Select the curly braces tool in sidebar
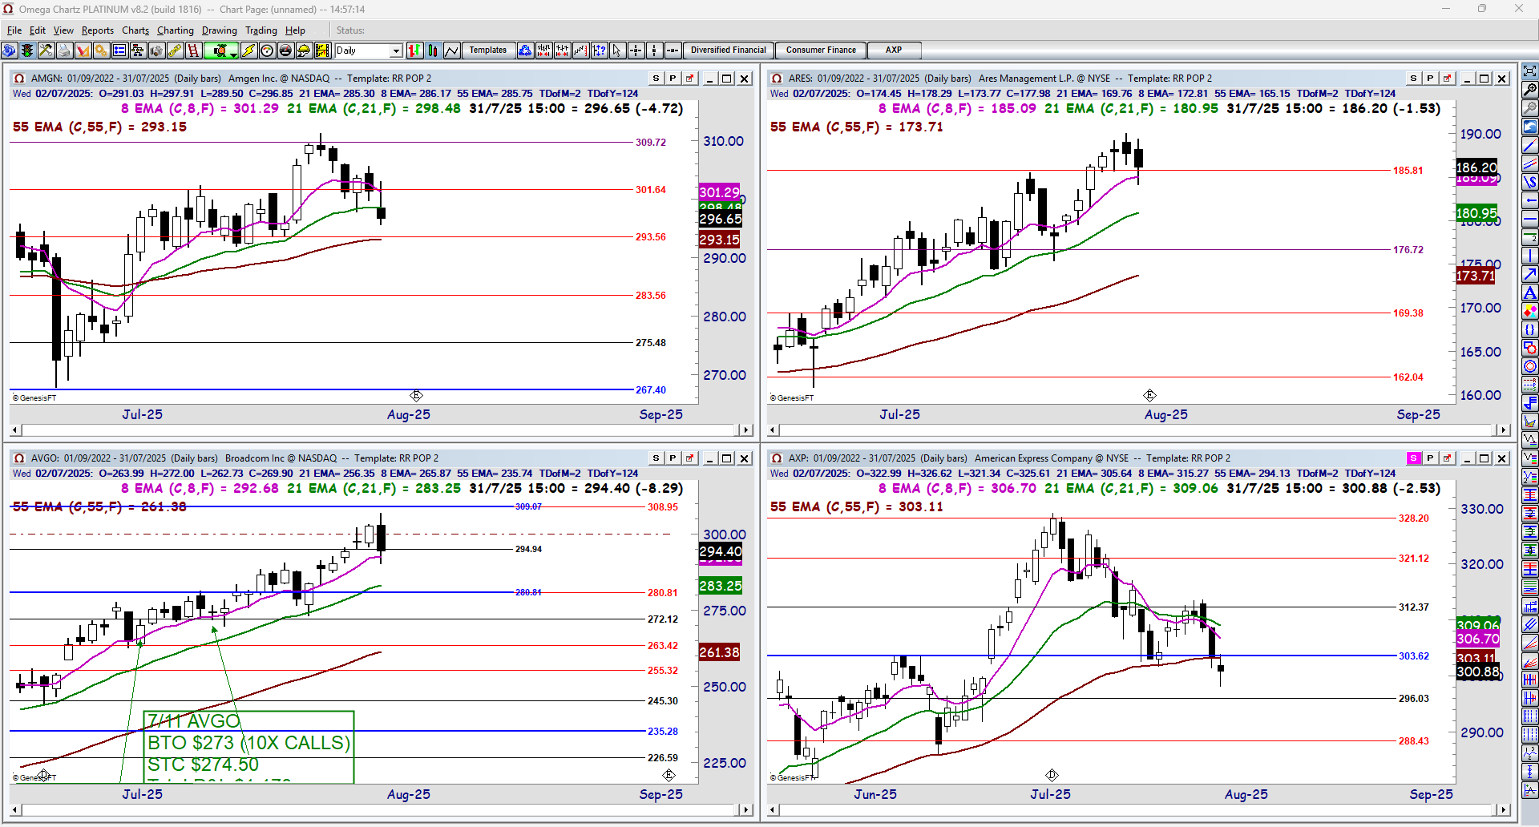 1530,329
